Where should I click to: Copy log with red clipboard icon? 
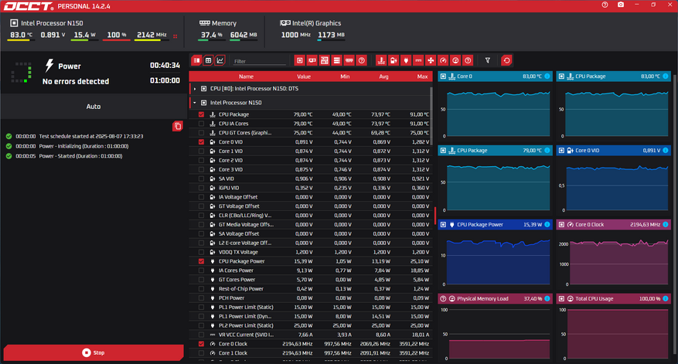click(177, 126)
